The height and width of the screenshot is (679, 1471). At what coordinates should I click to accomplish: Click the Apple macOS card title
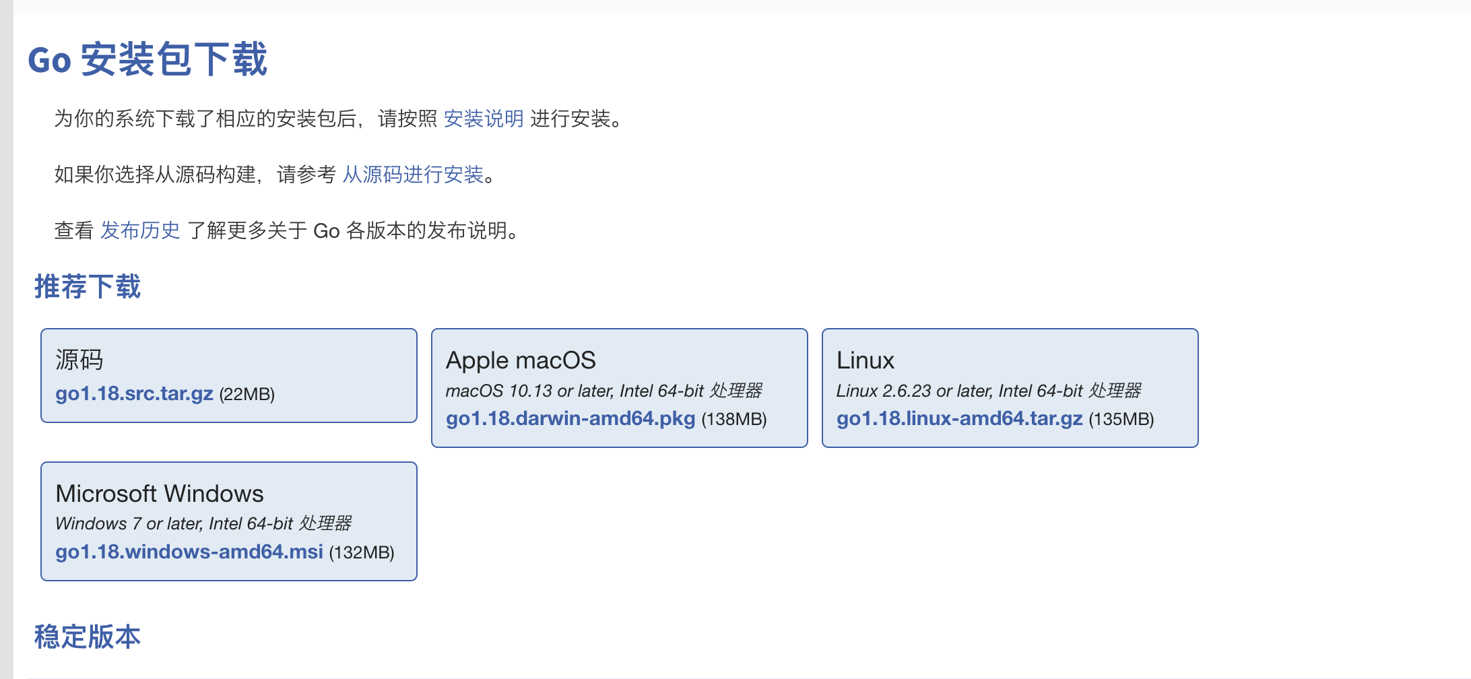coord(521,360)
